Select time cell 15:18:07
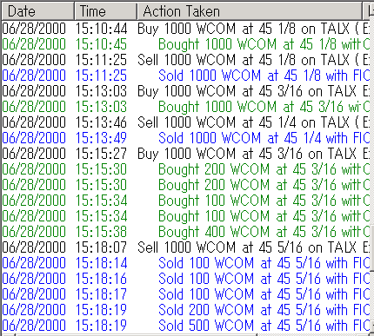374x336 pixels. point(101,247)
